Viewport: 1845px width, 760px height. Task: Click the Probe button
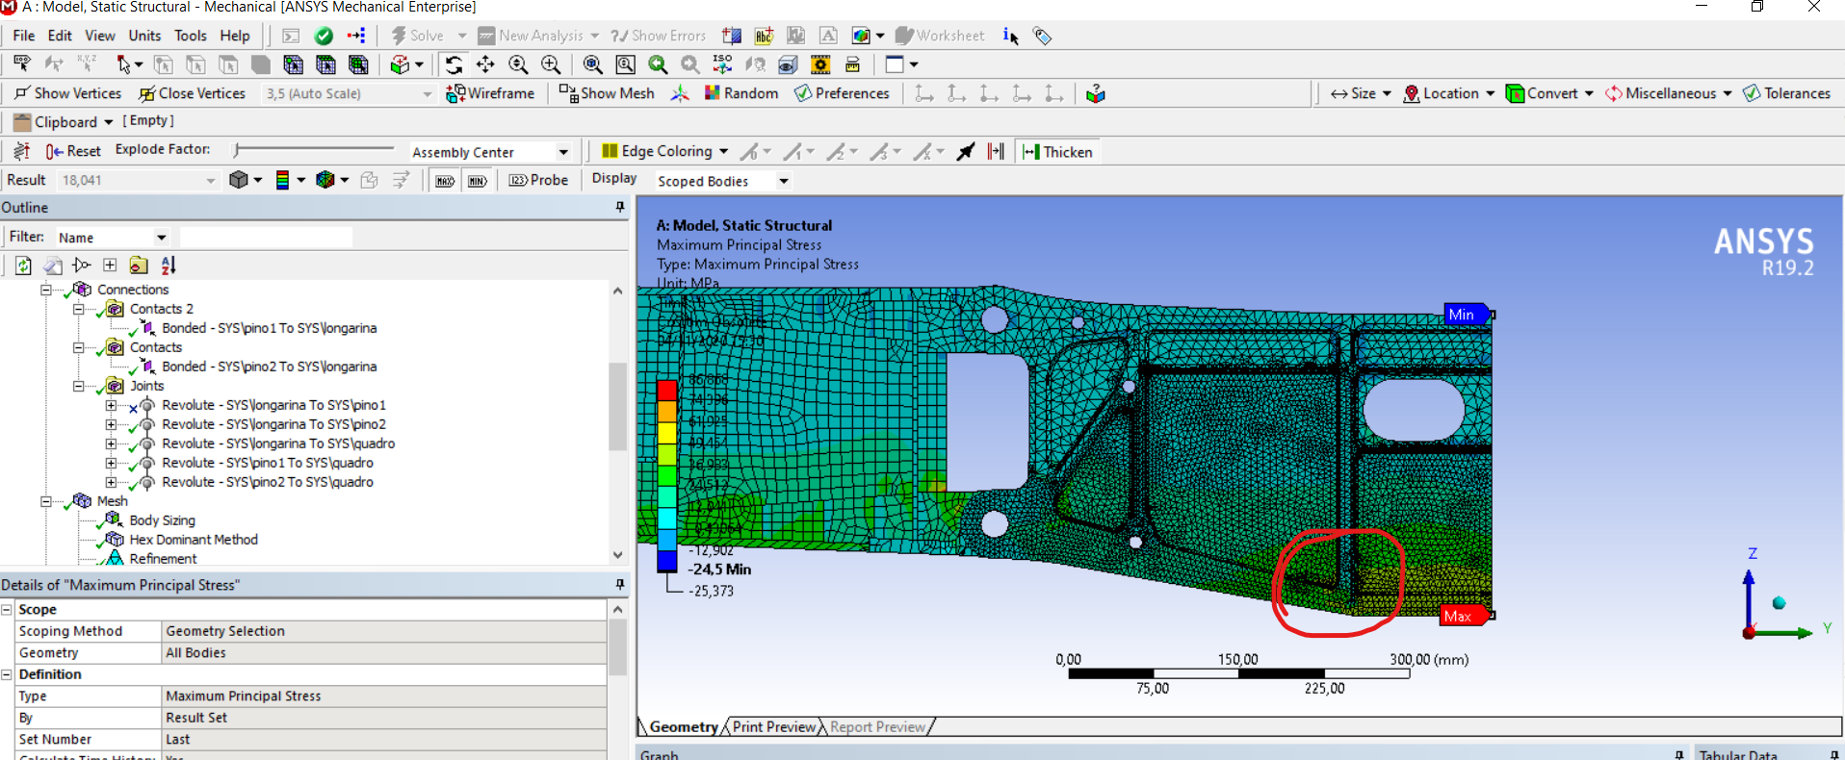(x=538, y=180)
